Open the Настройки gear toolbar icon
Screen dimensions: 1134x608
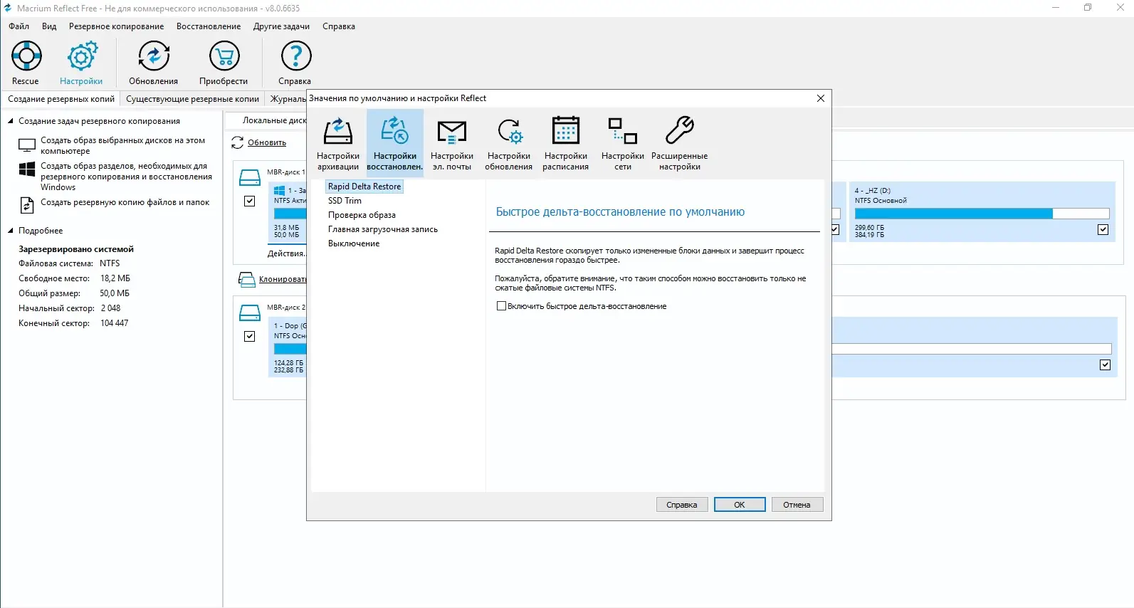[82, 56]
